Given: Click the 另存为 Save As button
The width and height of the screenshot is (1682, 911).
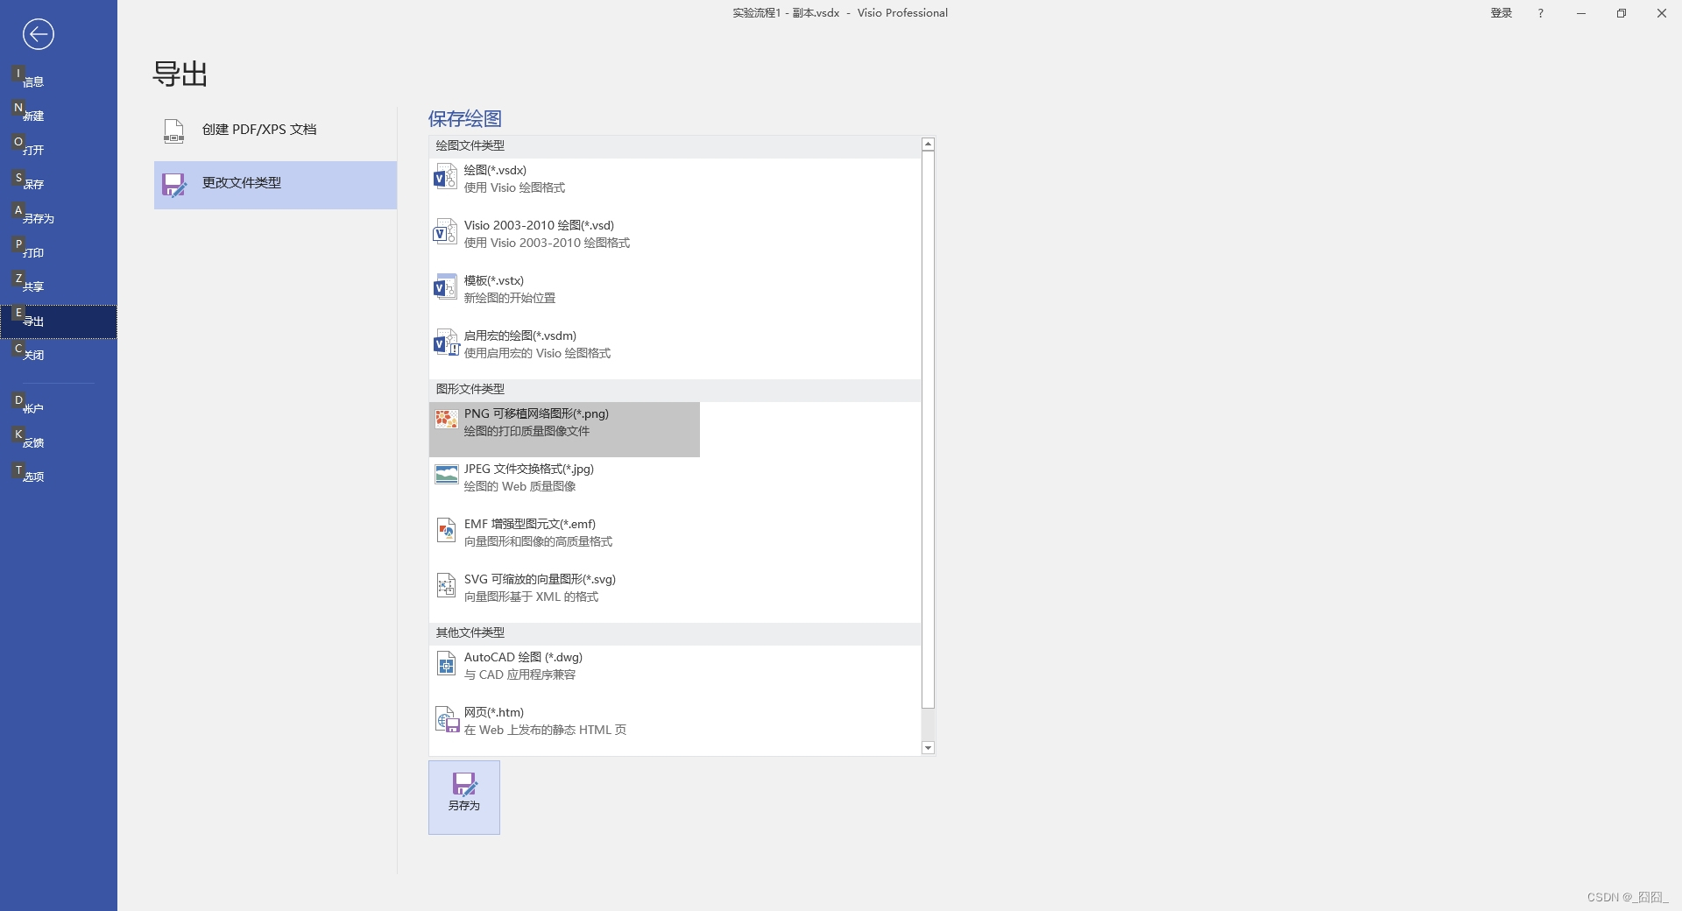Looking at the screenshot, I should (x=464, y=797).
